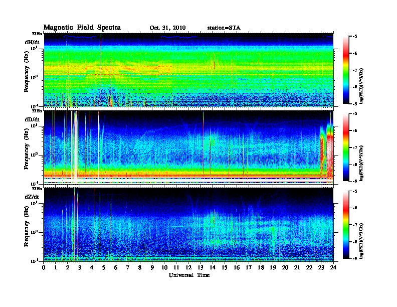Click hour tick label 14 on time axis
The image size is (397, 307).
tap(213, 267)
